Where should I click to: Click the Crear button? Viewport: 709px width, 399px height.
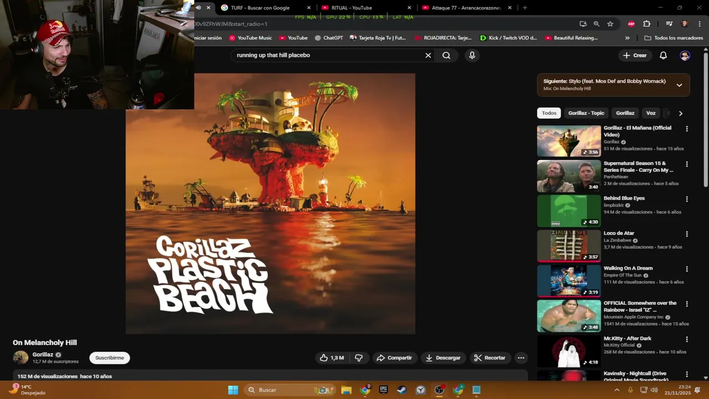click(x=635, y=55)
